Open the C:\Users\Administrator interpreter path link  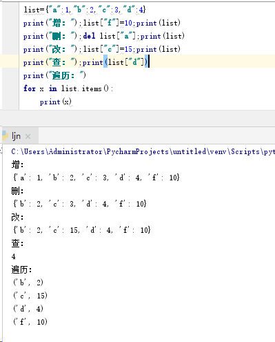point(143,151)
